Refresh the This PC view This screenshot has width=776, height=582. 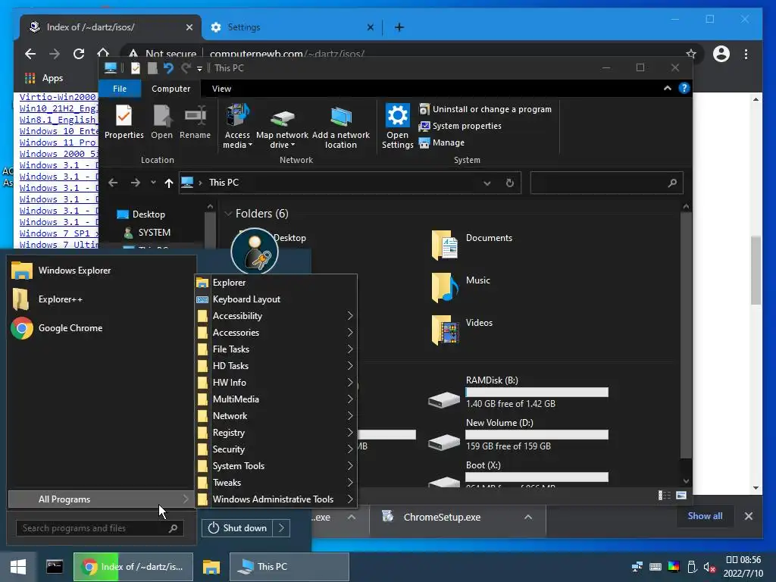(510, 183)
